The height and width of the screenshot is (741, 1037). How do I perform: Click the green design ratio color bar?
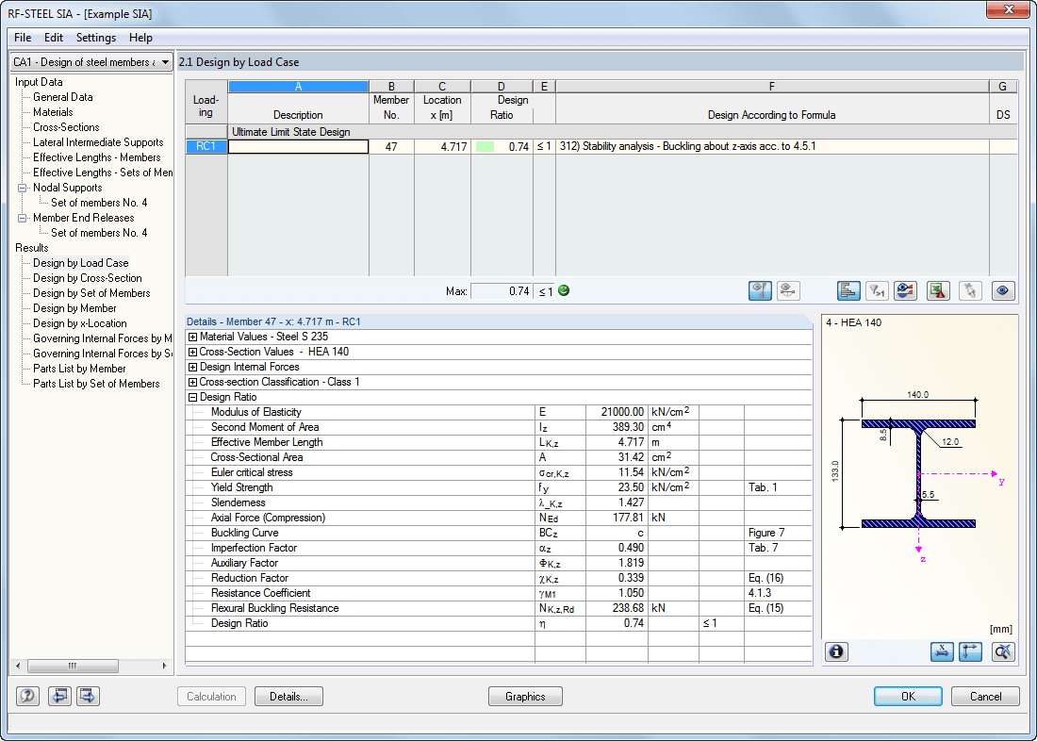click(485, 147)
